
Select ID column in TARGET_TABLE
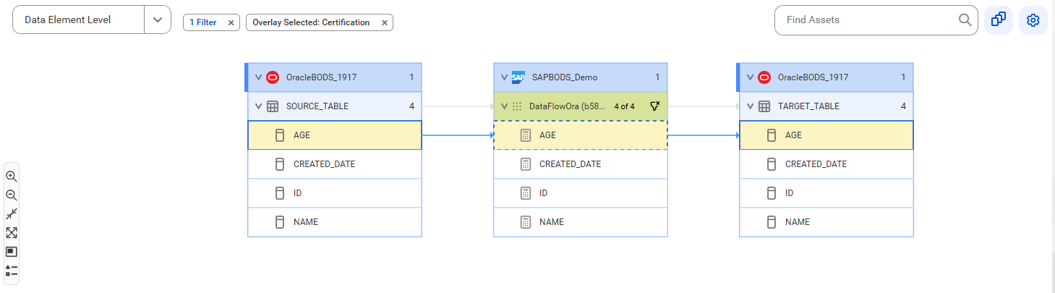tap(827, 193)
